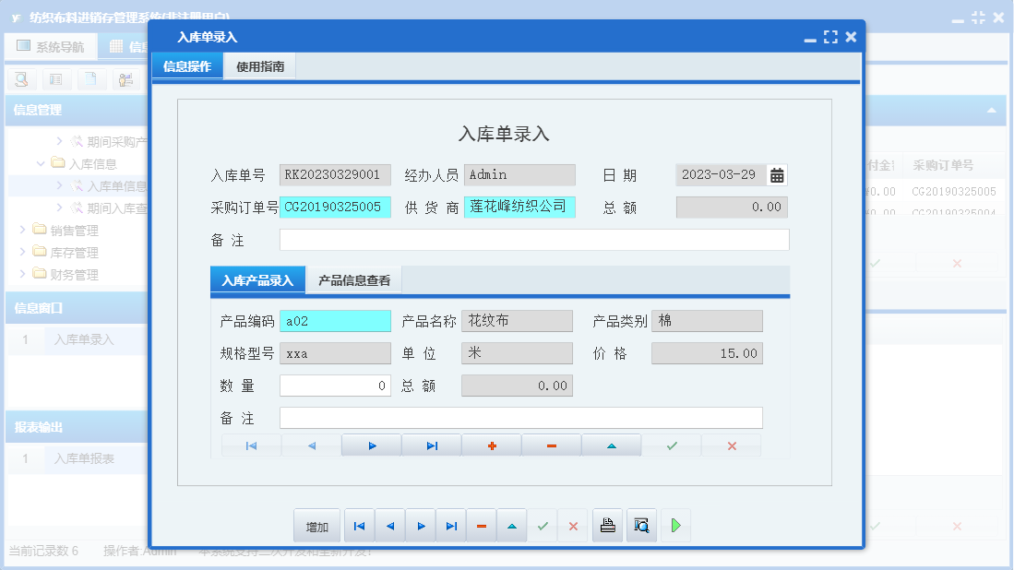Add a product row with the red plus icon
1014x570 pixels.
(x=492, y=445)
